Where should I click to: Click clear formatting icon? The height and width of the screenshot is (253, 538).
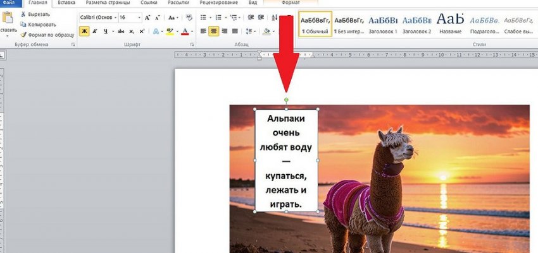[189, 18]
